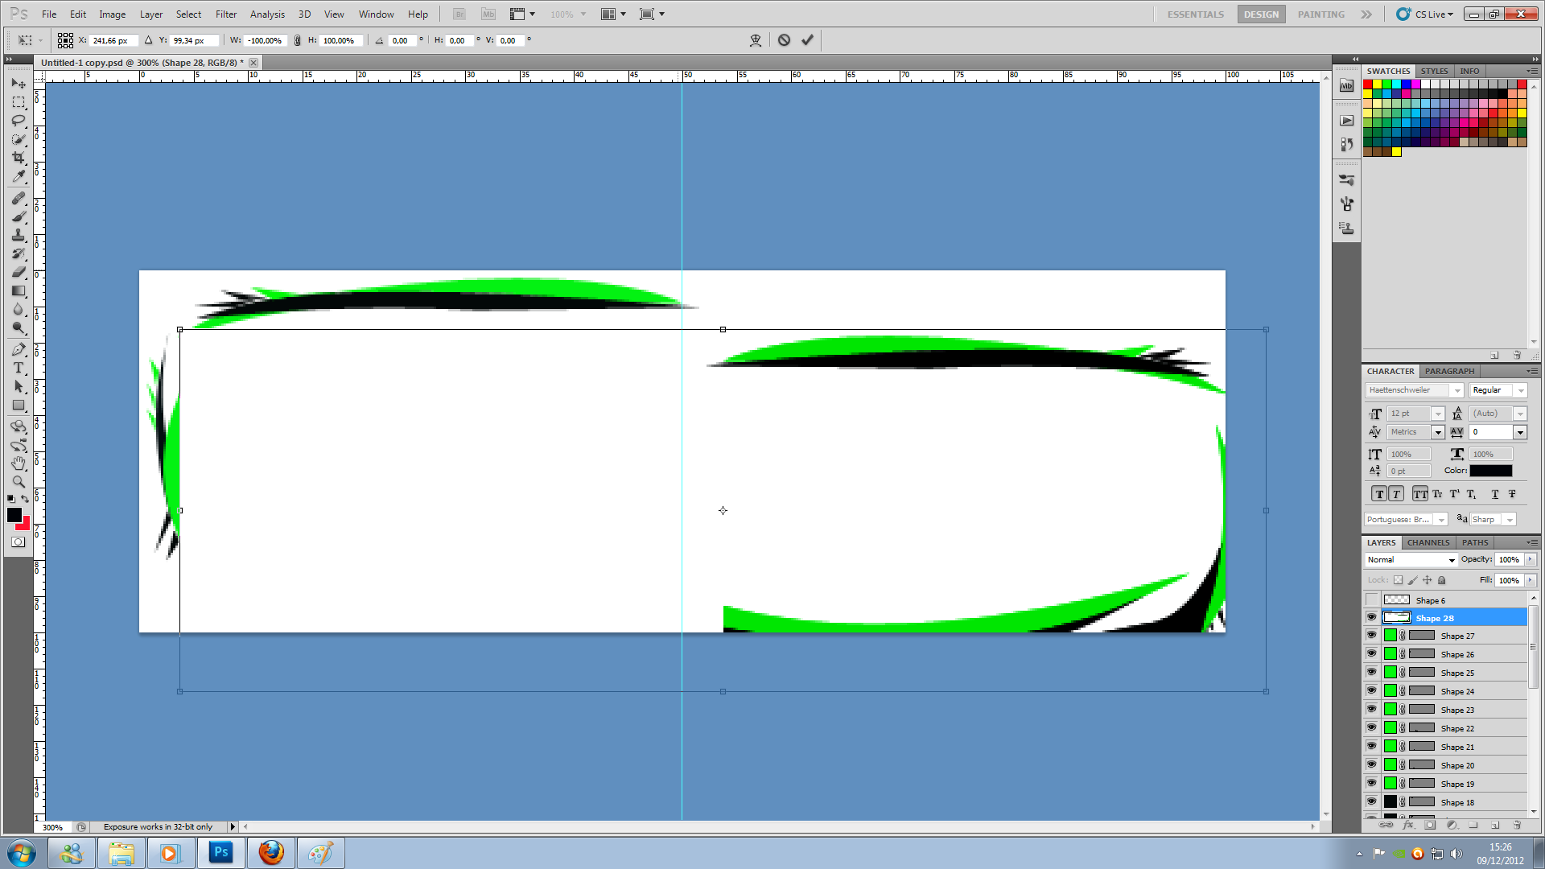Open the Filter menu
This screenshot has height=869, width=1545.
[225, 14]
